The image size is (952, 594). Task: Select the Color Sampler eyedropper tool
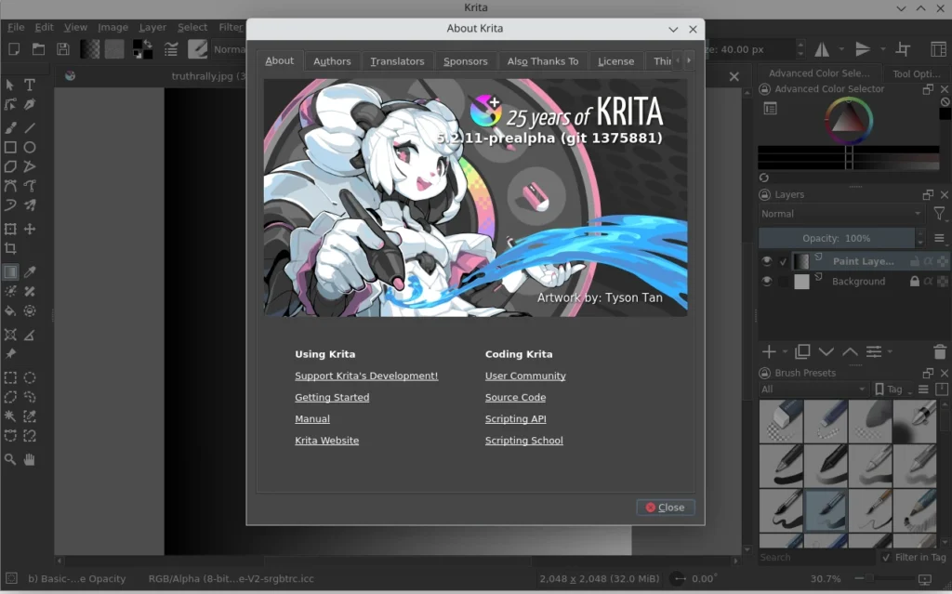(29, 272)
